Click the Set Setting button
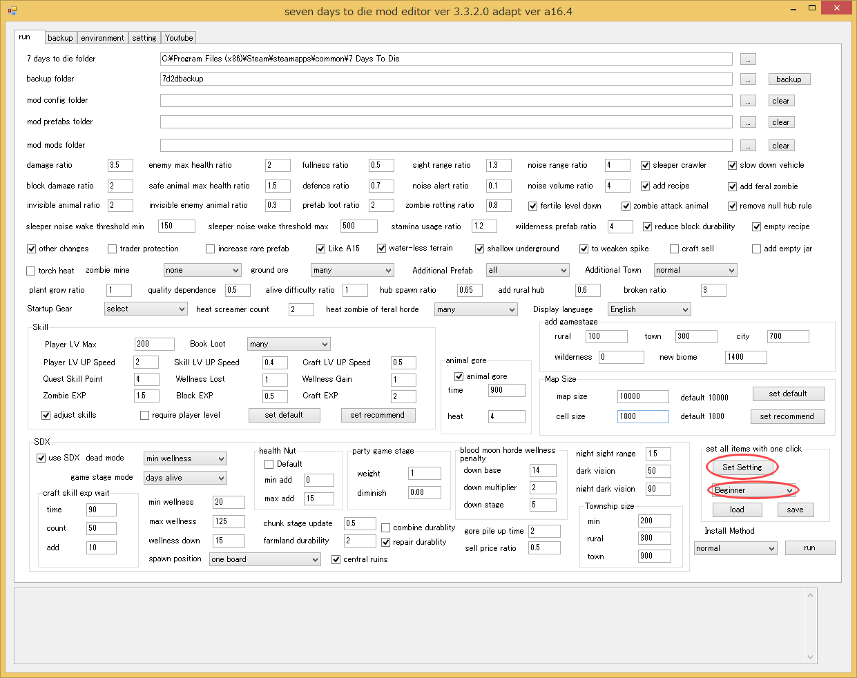The image size is (857, 678). point(742,468)
